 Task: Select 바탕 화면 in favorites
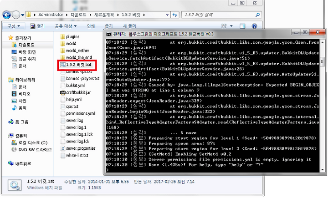(24, 52)
